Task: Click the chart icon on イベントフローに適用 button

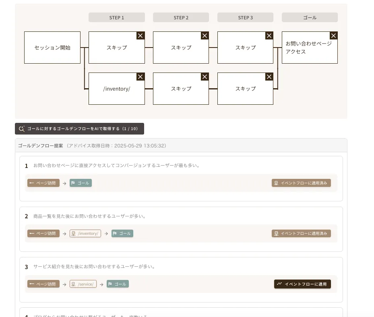Action: pyautogui.click(x=279, y=284)
